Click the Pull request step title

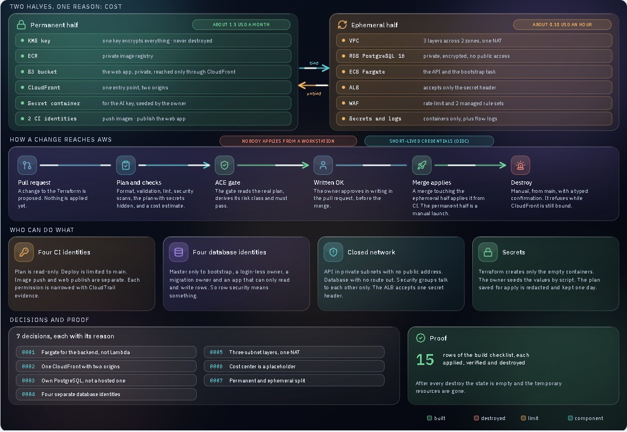point(34,183)
